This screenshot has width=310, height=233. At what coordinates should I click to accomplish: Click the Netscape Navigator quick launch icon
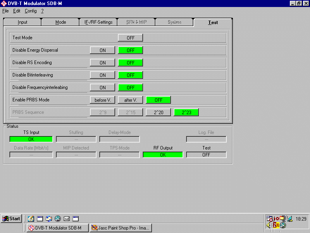[58, 219]
